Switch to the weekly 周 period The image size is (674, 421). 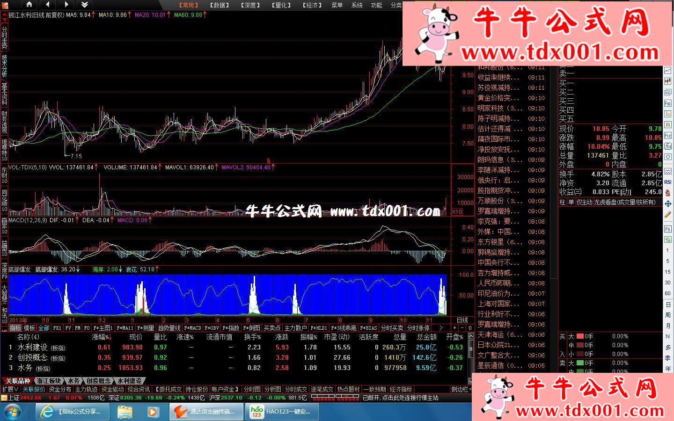point(668,315)
